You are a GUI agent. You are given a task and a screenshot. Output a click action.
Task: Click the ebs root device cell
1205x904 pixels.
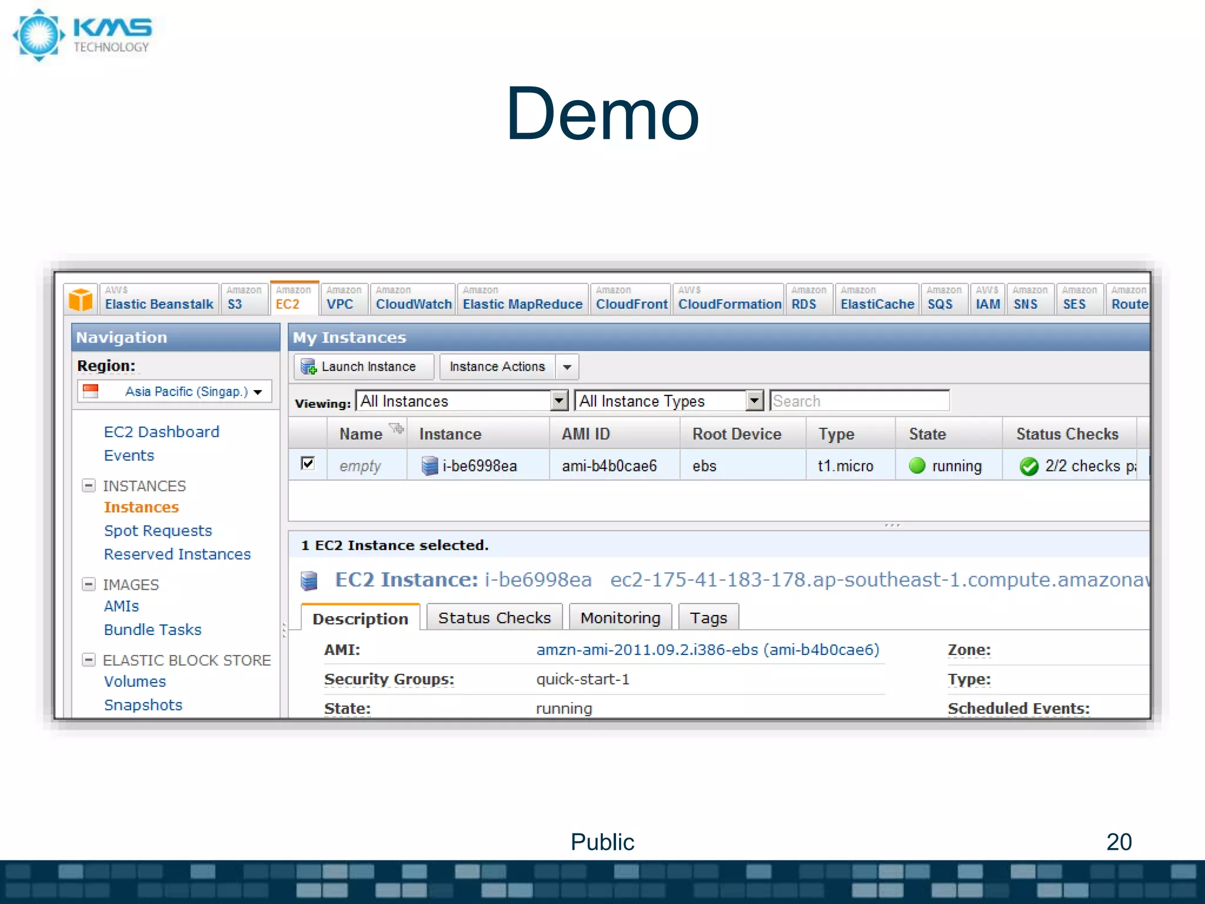coord(743,466)
